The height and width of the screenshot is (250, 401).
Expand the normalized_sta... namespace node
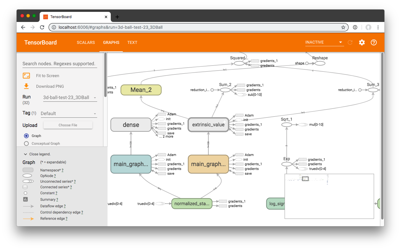[x=192, y=204]
